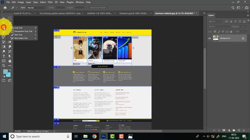Change the screen mode
The height and width of the screenshot is (140, 250).
point(10,80)
